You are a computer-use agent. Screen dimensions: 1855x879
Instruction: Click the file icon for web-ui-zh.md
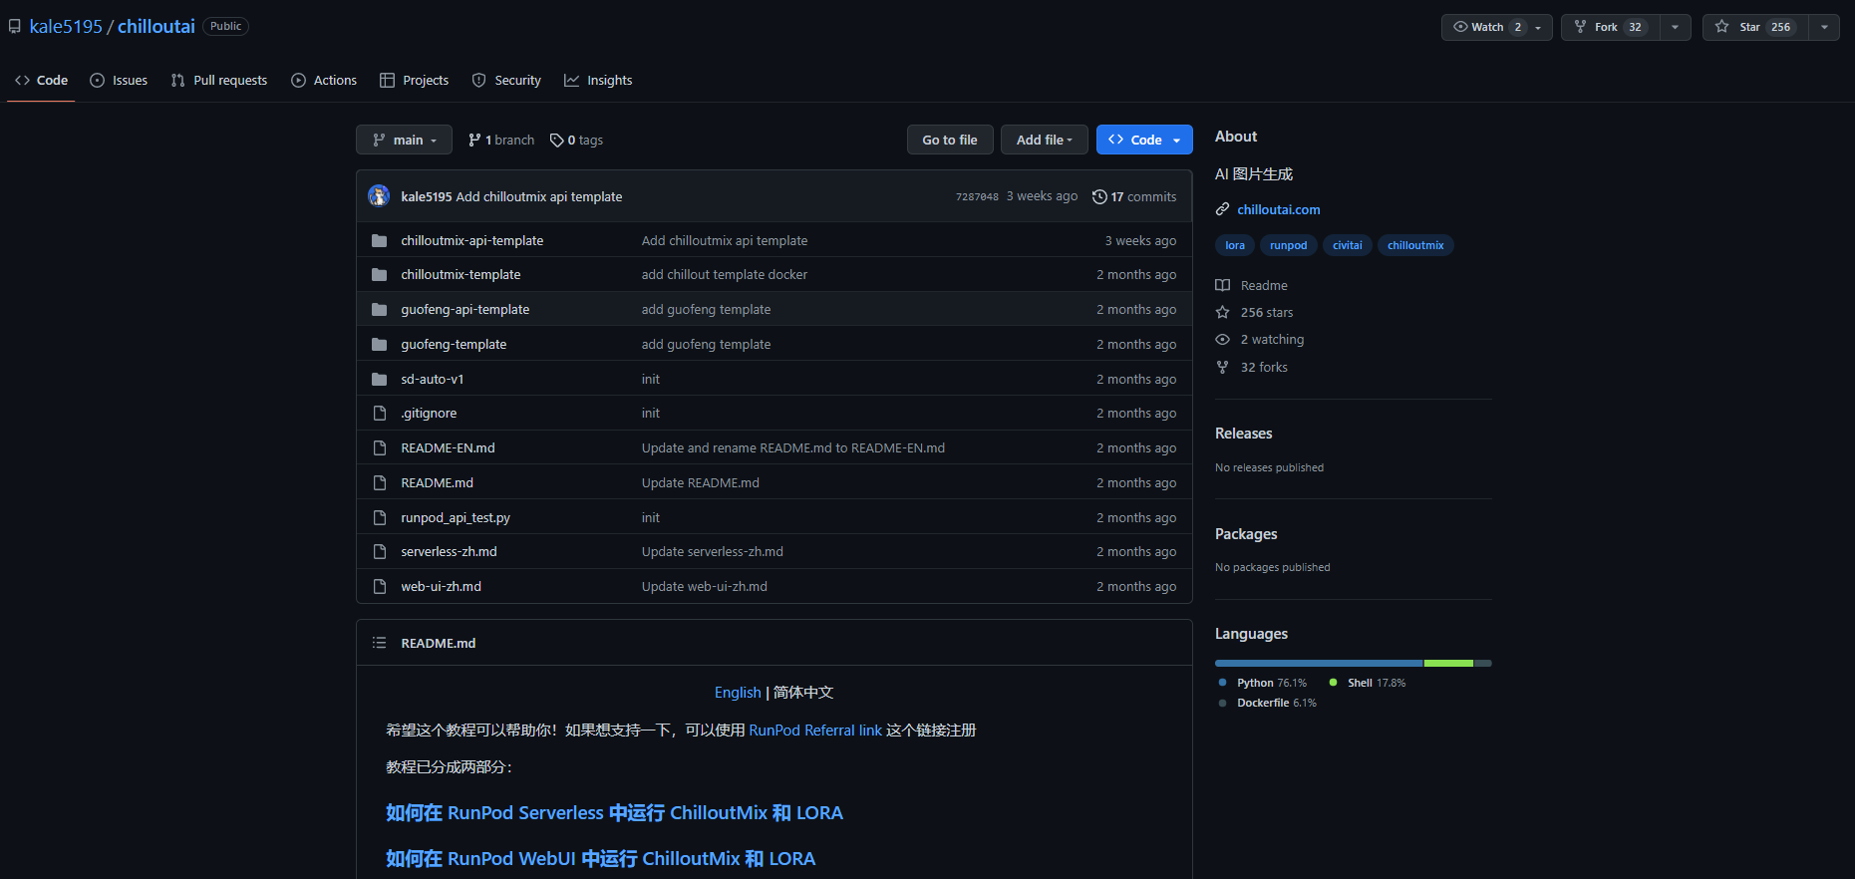[379, 586]
